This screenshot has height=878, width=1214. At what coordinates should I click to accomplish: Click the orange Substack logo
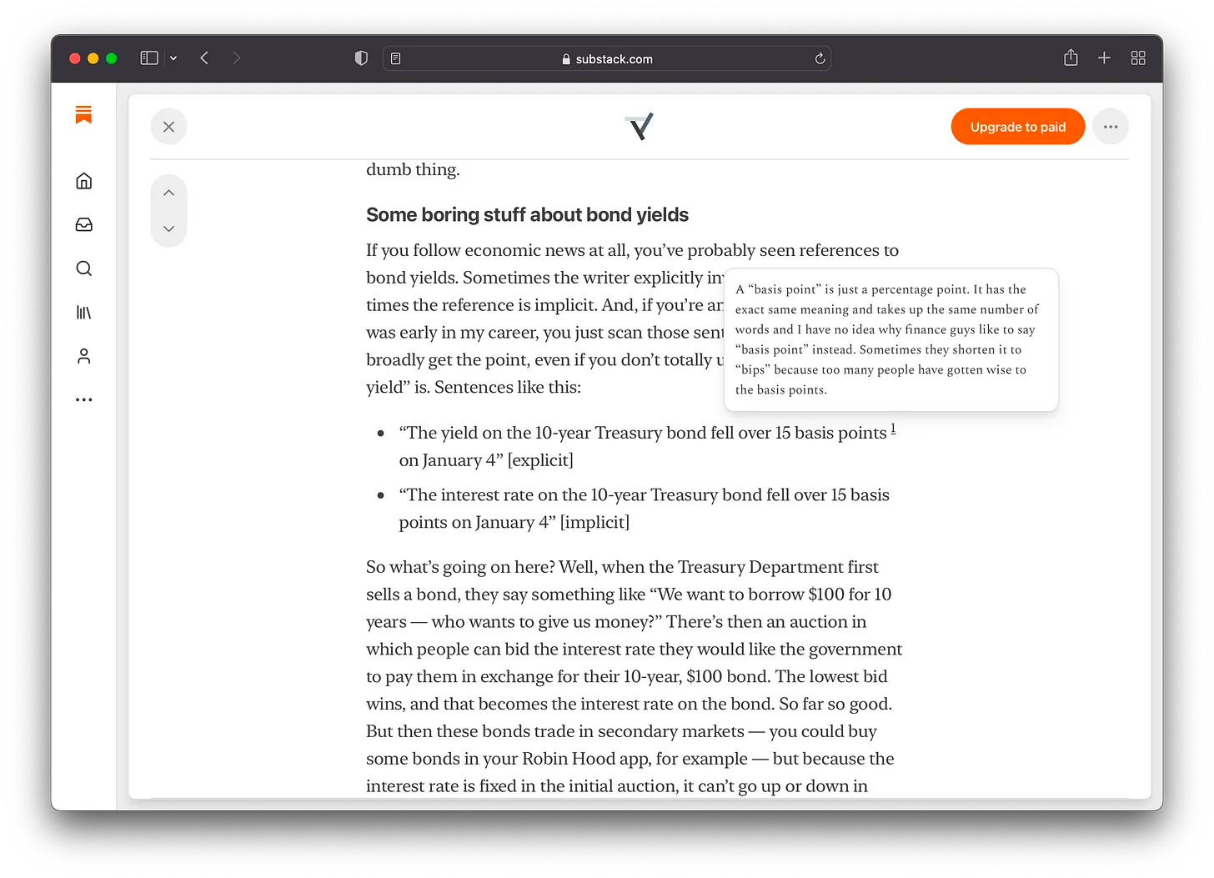click(x=83, y=114)
